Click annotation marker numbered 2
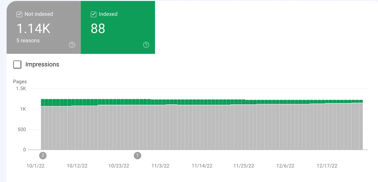 (43, 156)
